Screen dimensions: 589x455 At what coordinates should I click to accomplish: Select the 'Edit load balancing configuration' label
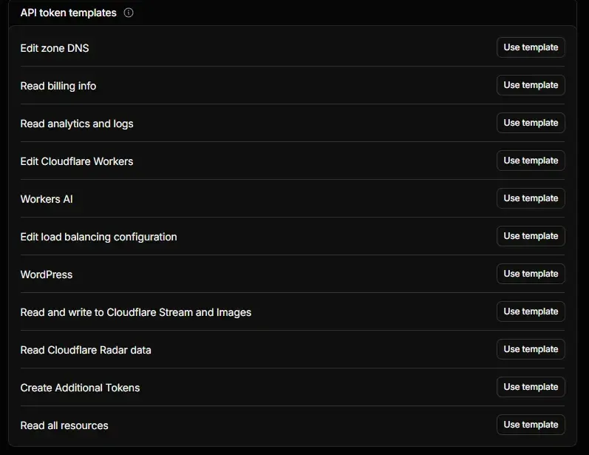tap(98, 237)
